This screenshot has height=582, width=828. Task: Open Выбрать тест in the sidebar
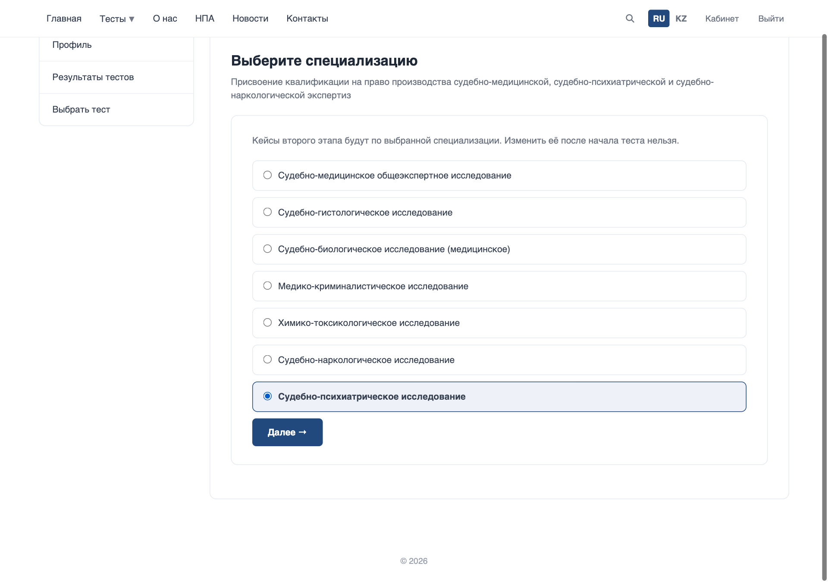pyautogui.click(x=116, y=110)
